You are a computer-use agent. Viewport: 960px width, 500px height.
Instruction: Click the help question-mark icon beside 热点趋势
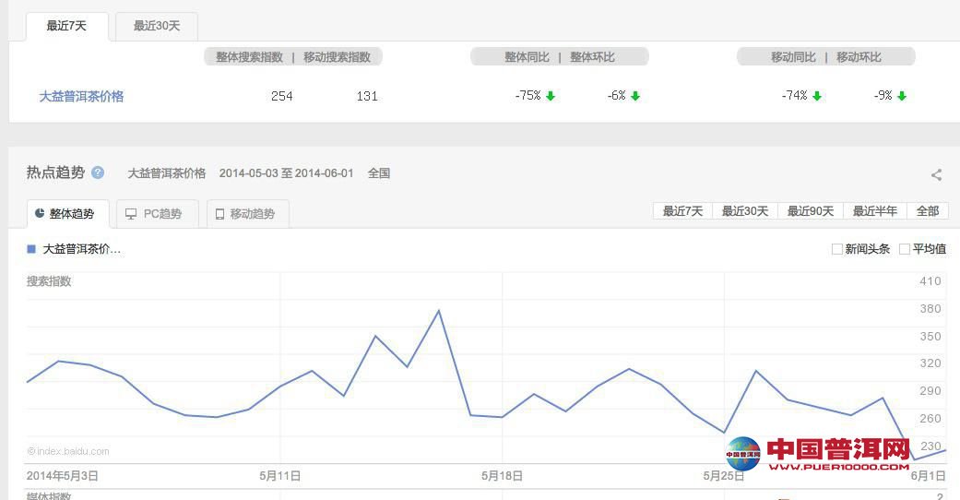[x=98, y=173]
